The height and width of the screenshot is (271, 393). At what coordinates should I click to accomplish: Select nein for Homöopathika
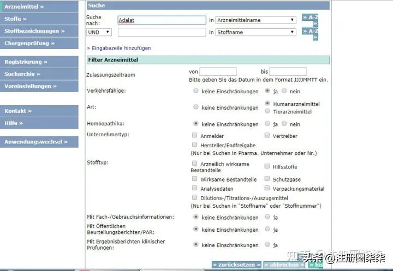click(x=284, y=123)
